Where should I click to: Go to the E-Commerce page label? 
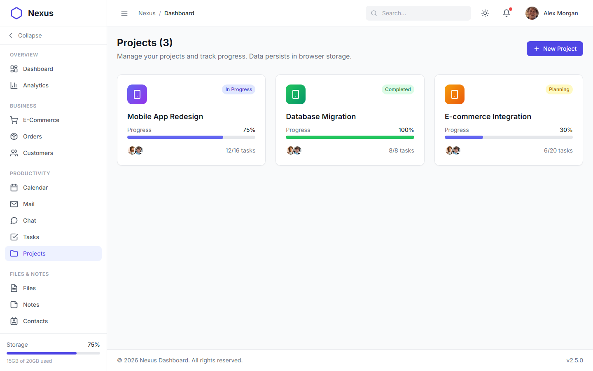41,120
